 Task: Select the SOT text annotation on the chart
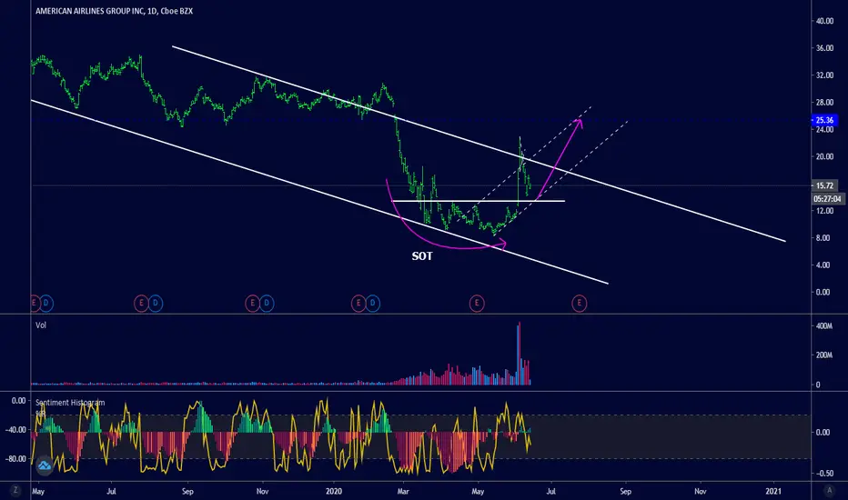click(422, 256)
